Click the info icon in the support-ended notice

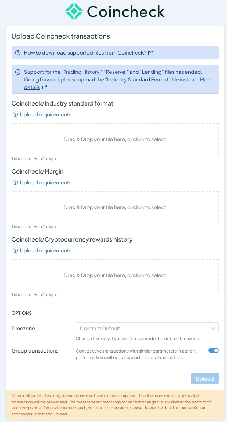[18, 72]
